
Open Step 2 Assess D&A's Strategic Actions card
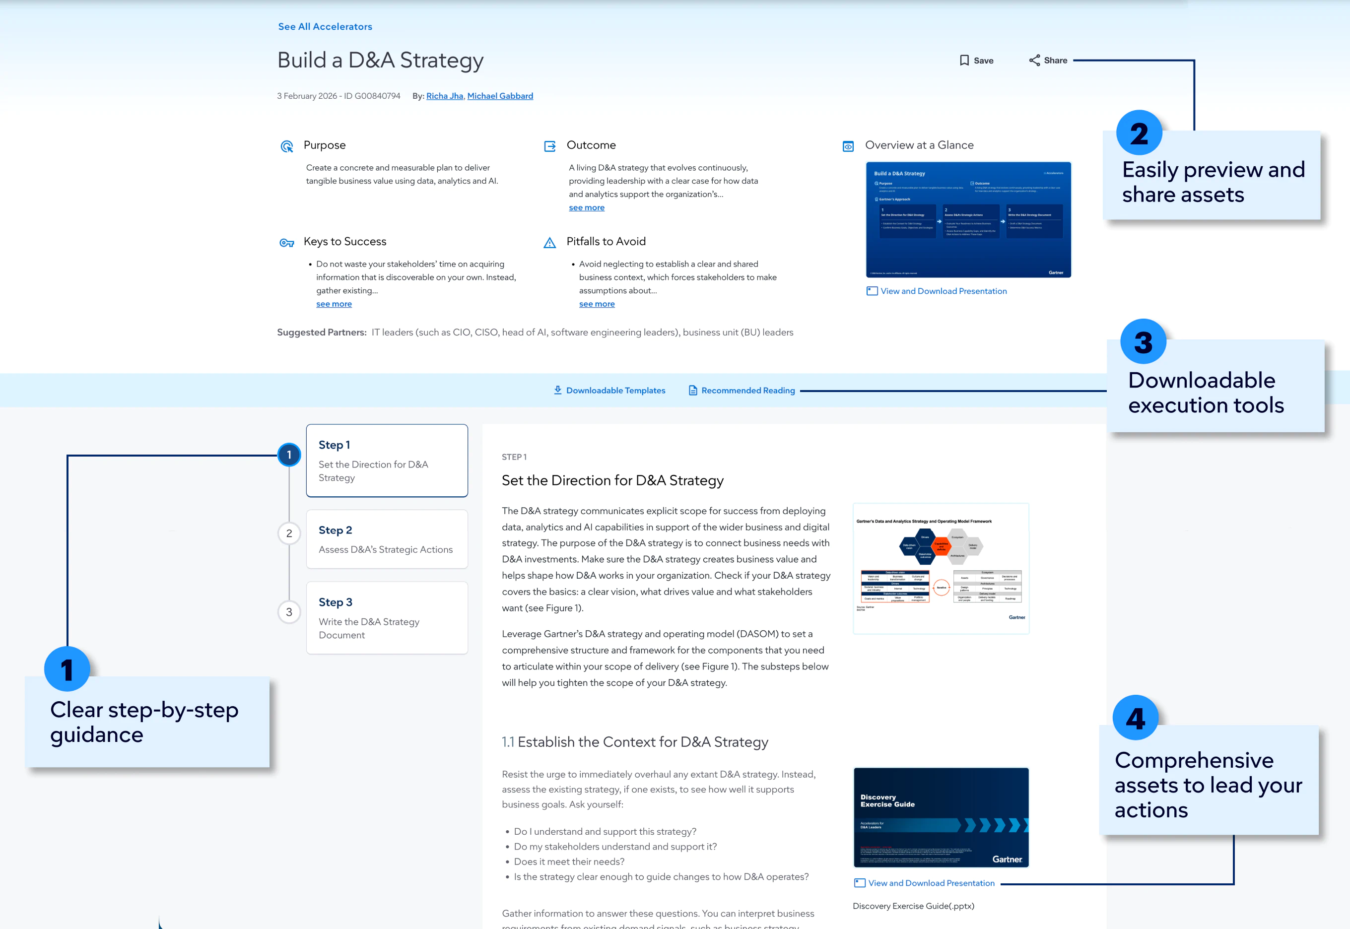click(387, 539)
